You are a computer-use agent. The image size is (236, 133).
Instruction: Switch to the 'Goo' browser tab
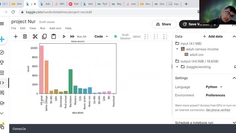tap(145, 4)
